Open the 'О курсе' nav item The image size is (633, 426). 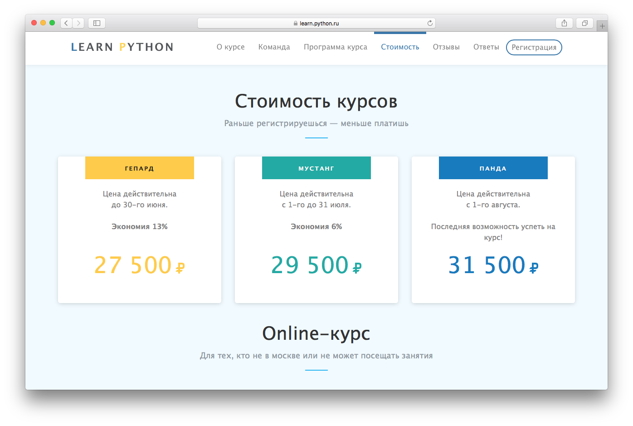click(230, 47)
